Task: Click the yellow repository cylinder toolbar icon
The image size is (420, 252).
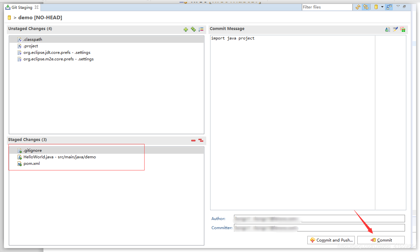Action: [x=376, y=7]
